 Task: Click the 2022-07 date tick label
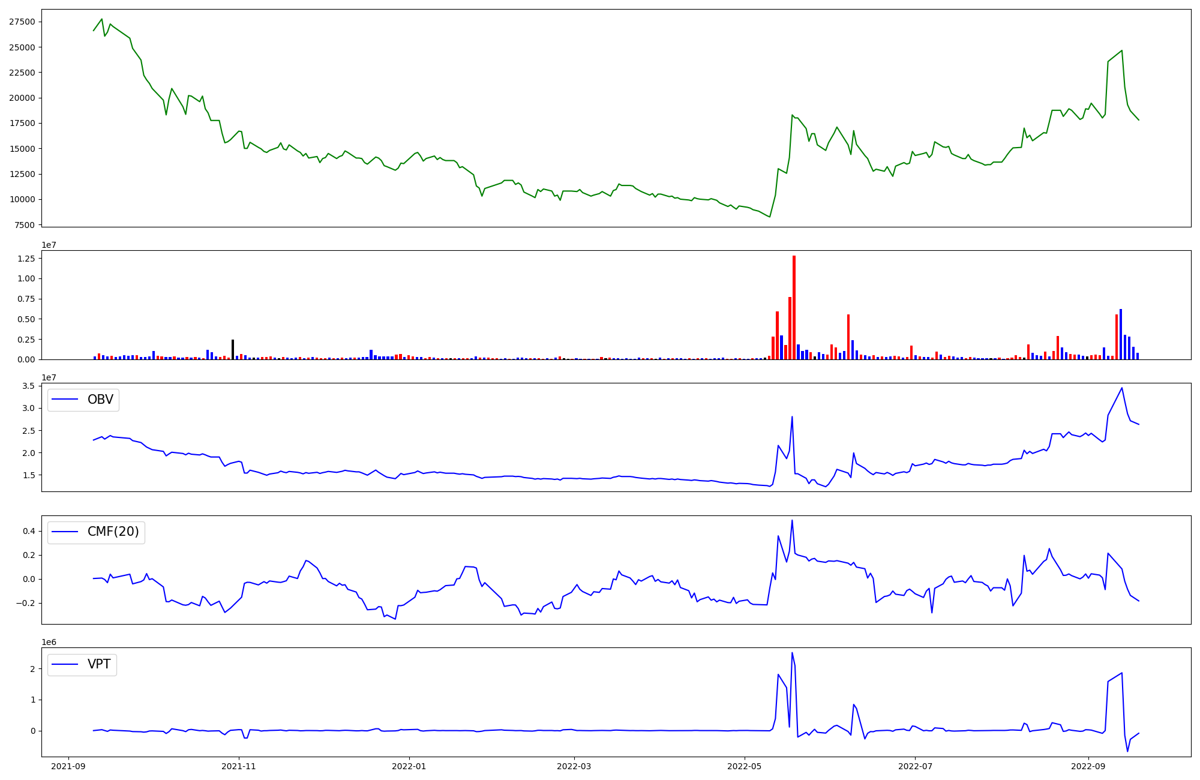coord(916,766)
